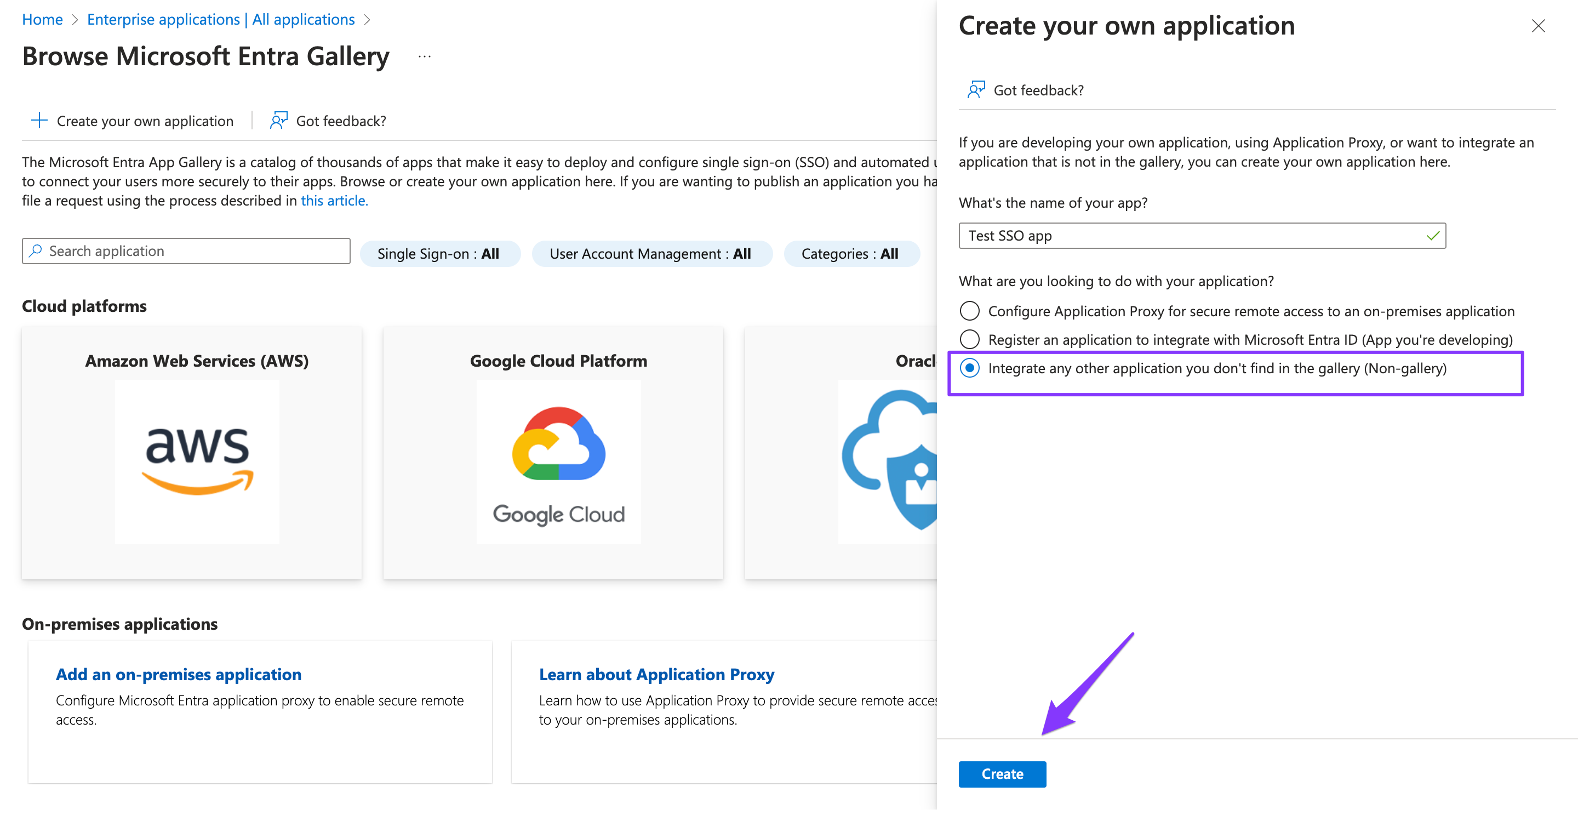Go to Home via the breadcrumb

click(x=42, y=19)
